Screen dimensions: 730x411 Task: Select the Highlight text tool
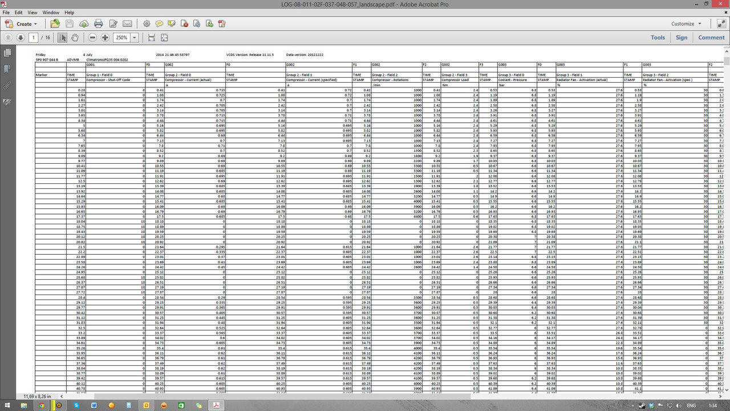pos(172,24)
